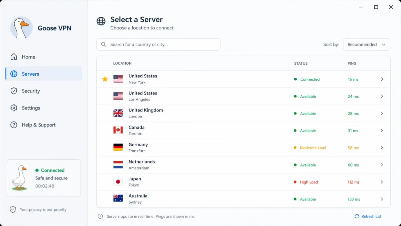The image size is (401, 226).
Task: Click the privacy shield icon at bottom
Action: 13,210
